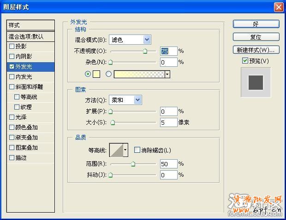The image size is (286, 220).
Task: Click the glow gradient preview bar
Action: point(139,74)
